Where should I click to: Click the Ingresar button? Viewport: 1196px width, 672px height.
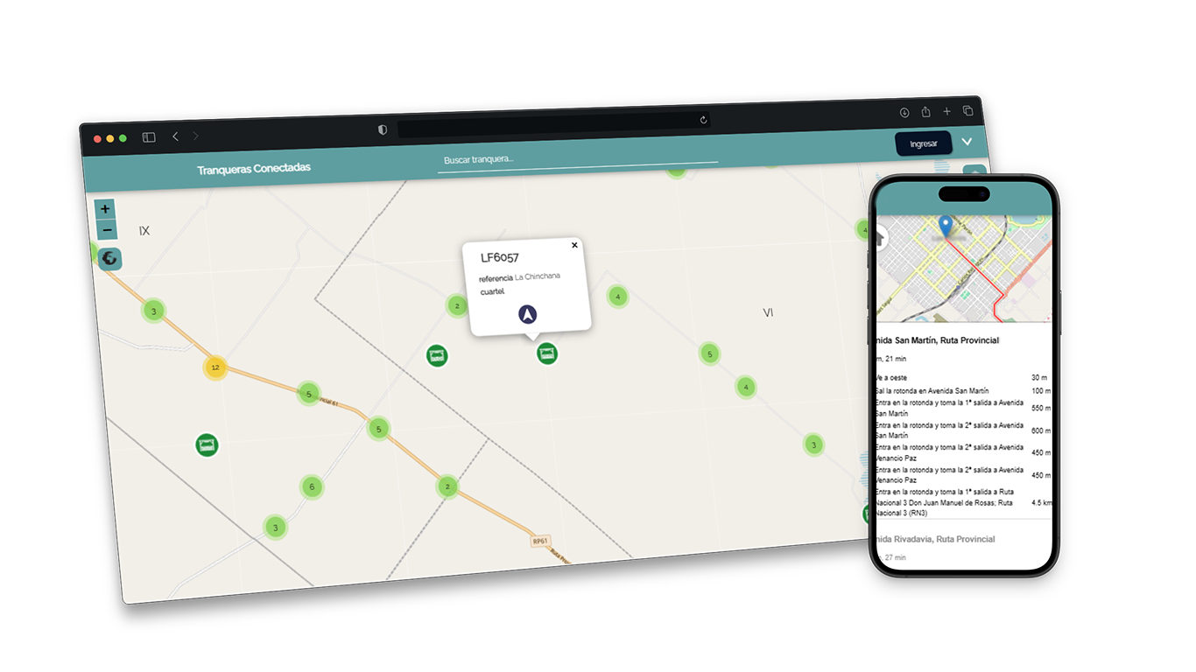pyautogui.click(x=924, y=143)
